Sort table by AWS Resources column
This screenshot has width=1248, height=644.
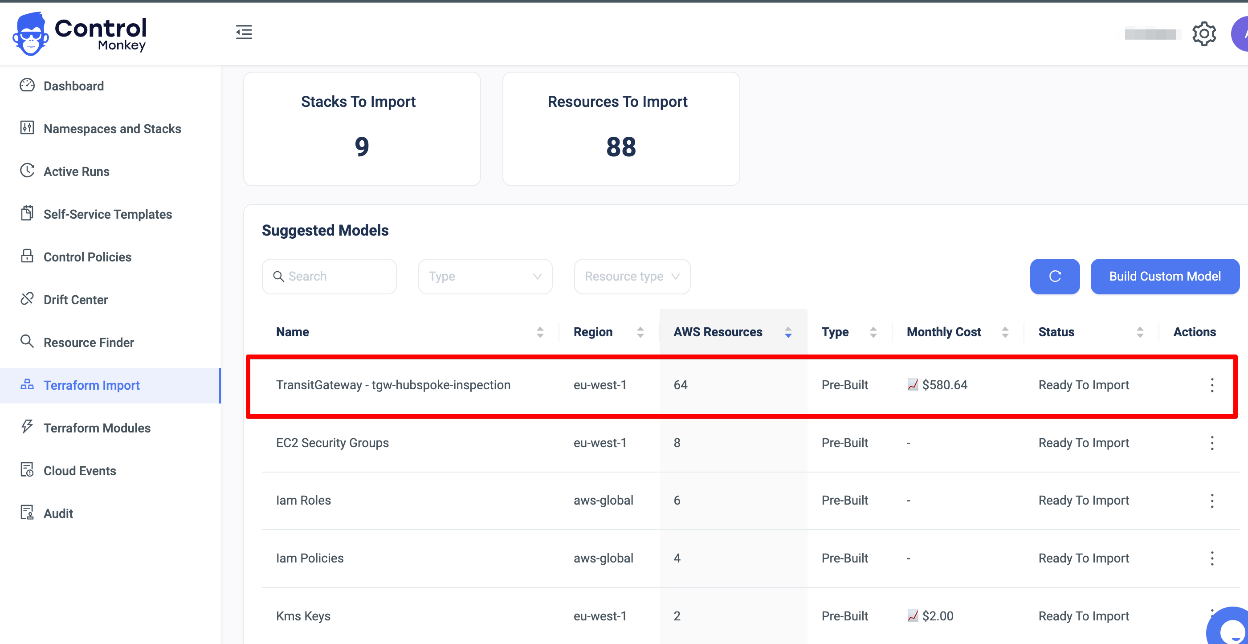(788, 332)
